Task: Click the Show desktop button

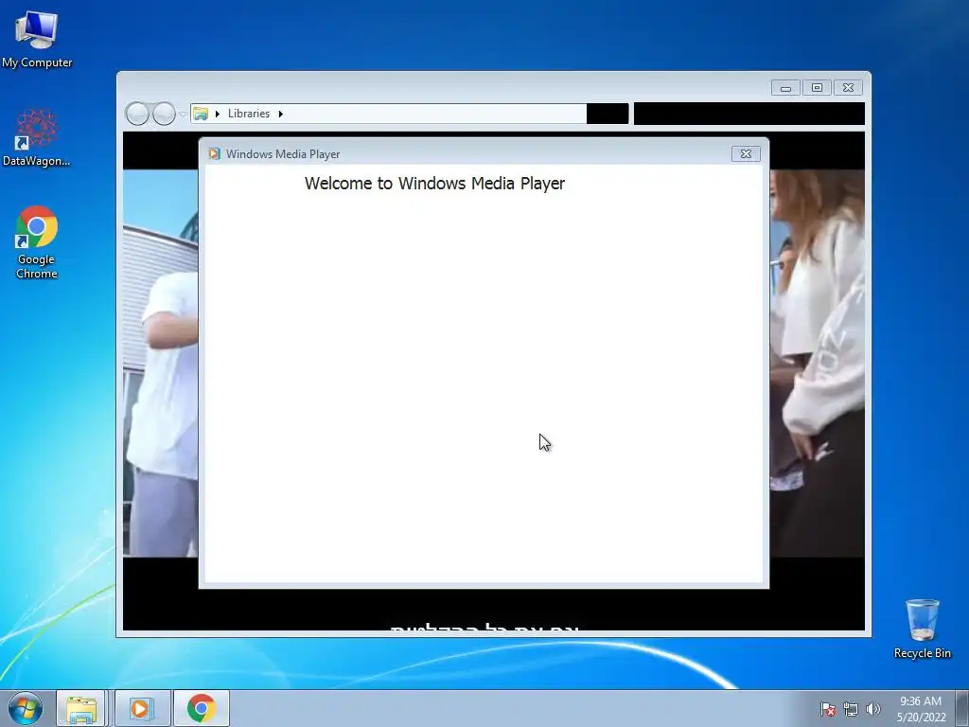Action: 962,708
